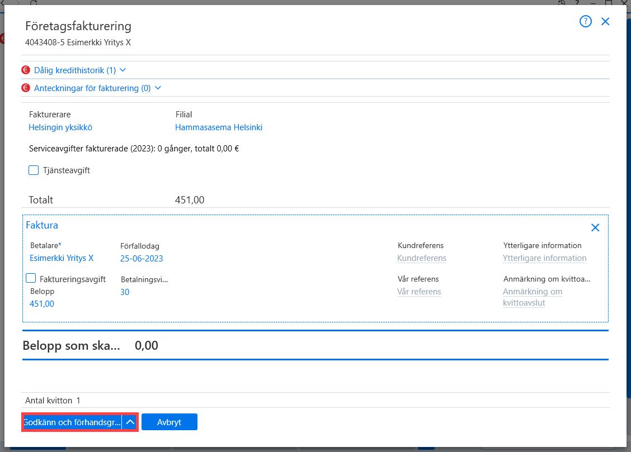Remove the Faktura section with its X
The height and width of the screenshot is (452, 631).
(x=595, y=227)
